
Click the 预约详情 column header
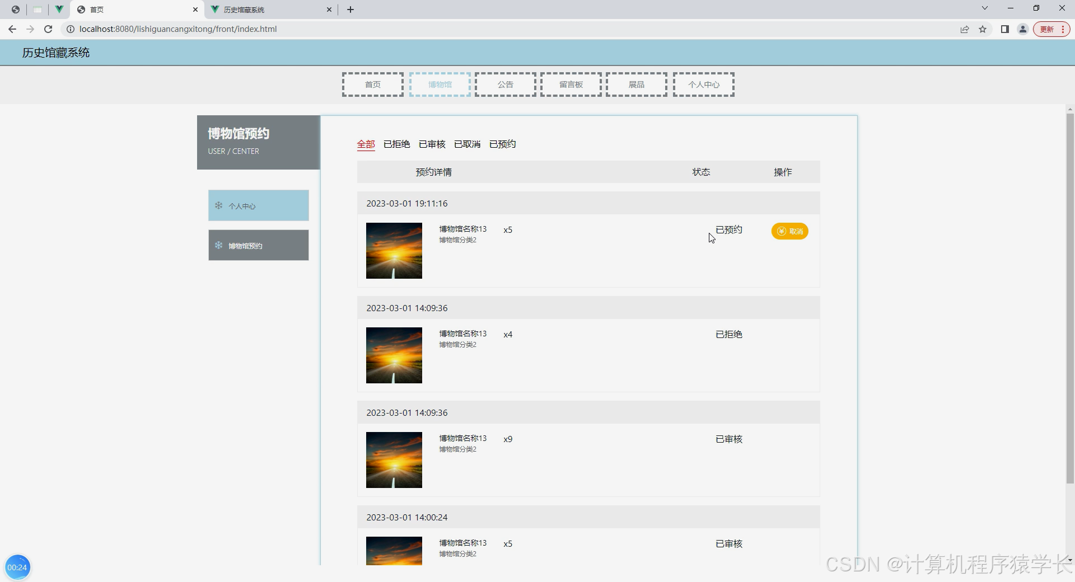pyautogui.click(x=434, y=172)
